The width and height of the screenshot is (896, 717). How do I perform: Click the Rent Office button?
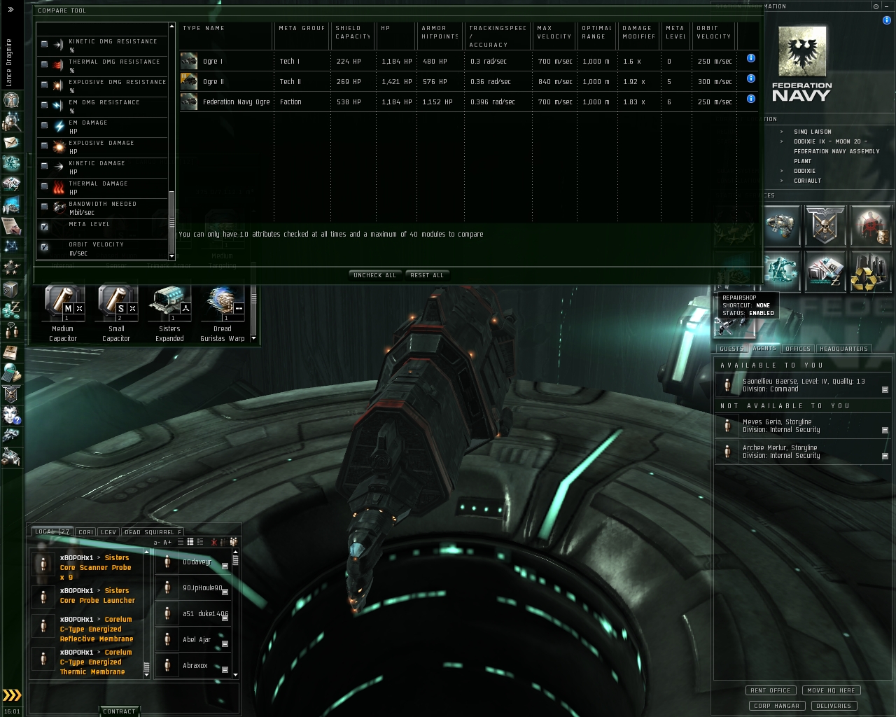[x=771, y=690]
